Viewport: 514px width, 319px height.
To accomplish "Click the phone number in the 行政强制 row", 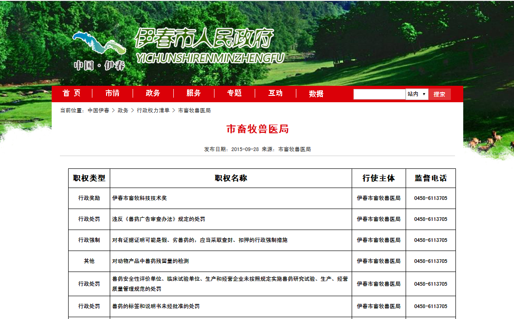I will pyautogui.click(x=431, y=240).
